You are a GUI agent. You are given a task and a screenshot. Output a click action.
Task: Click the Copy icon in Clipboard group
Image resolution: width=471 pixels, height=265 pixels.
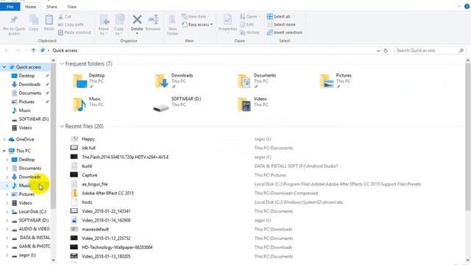[x=34, y=20]
